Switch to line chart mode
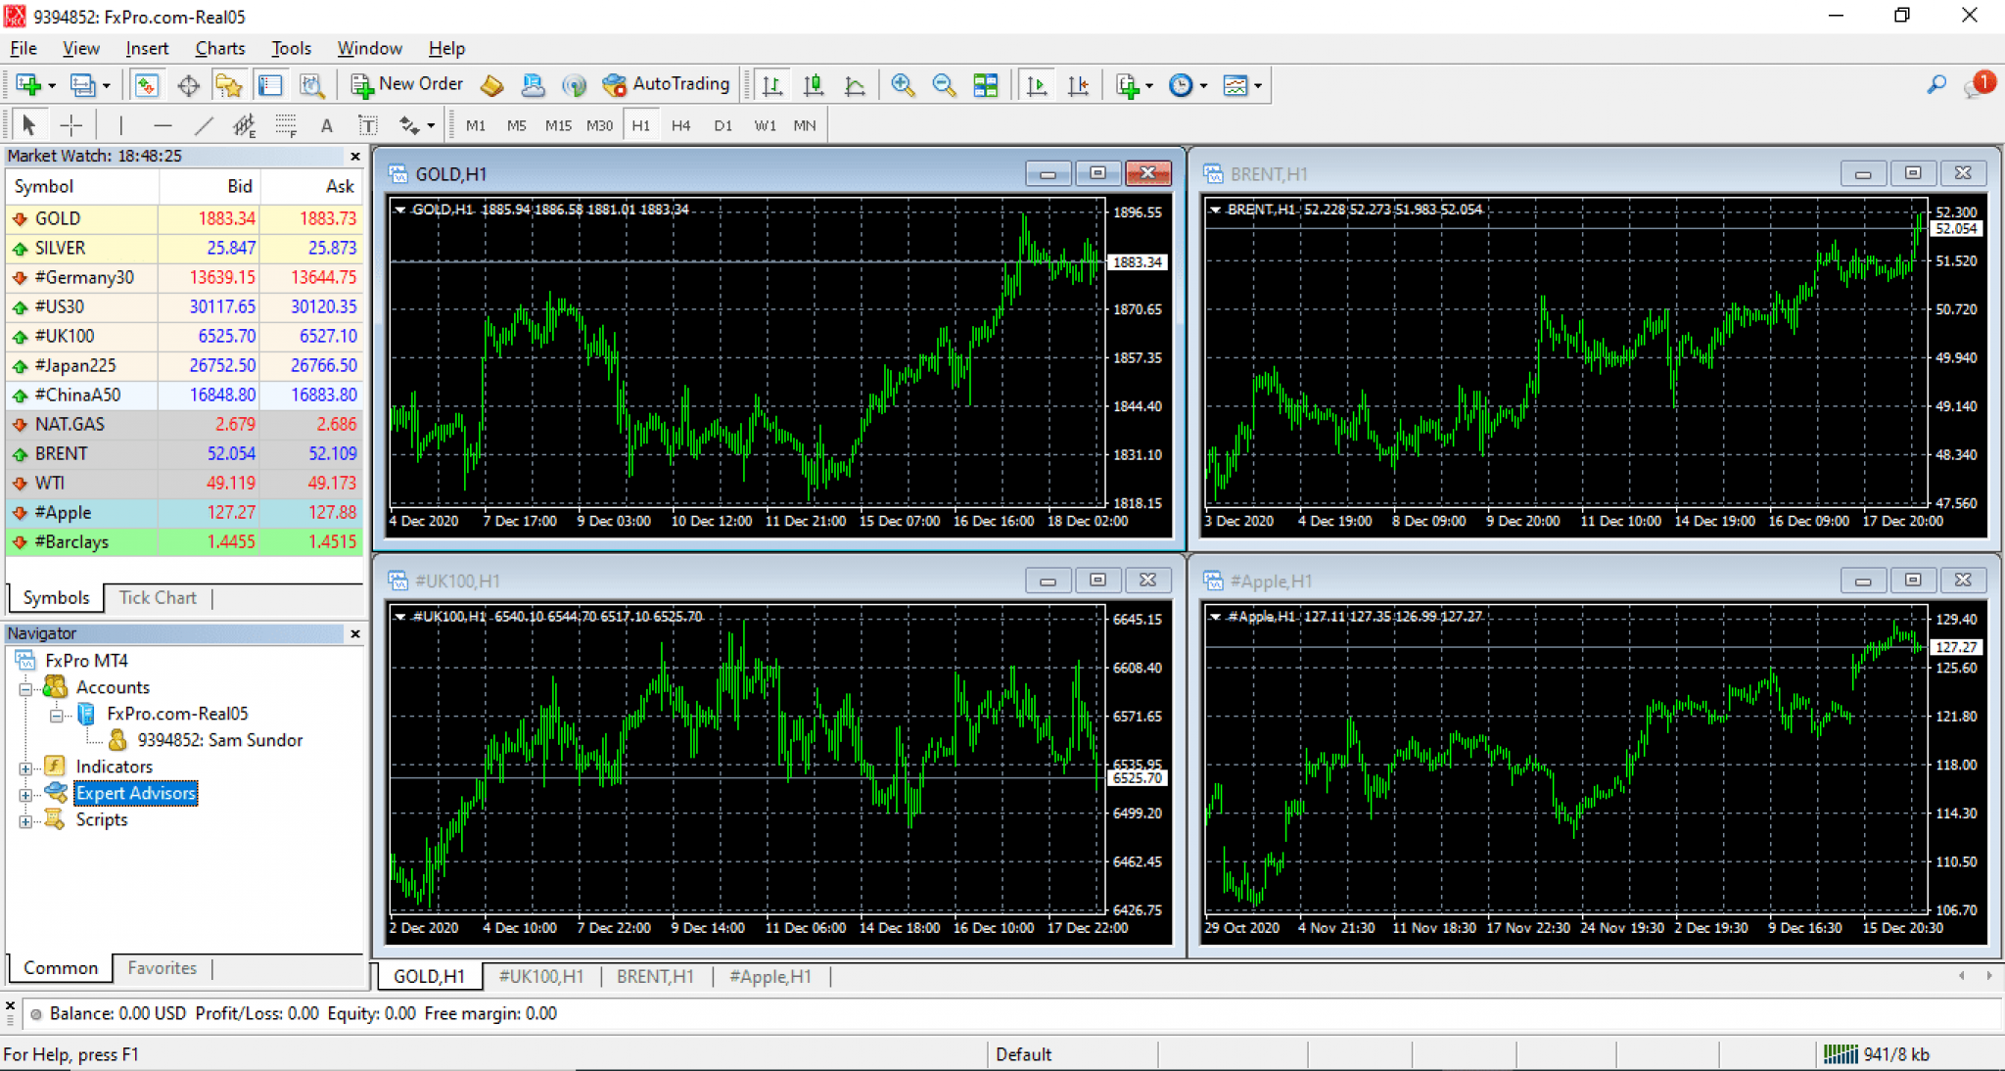This screenshot has width=2005, height=1071. tap(855, 85)
